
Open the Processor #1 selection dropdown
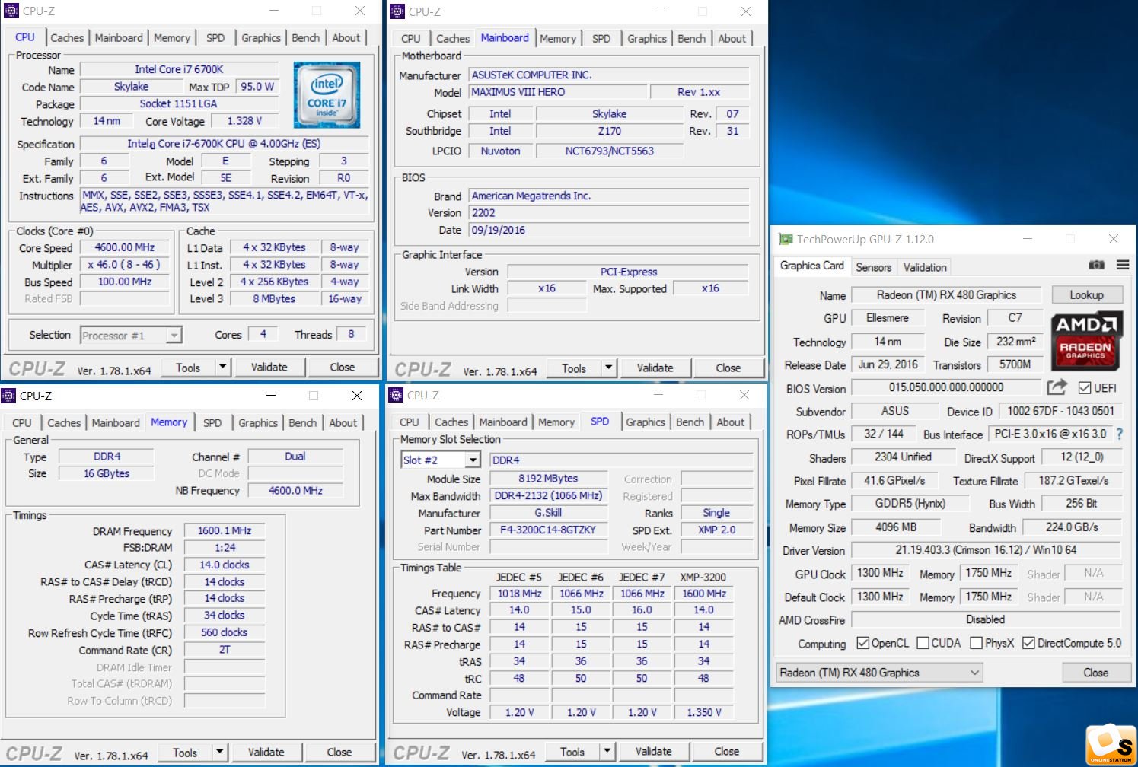(132, 336)
